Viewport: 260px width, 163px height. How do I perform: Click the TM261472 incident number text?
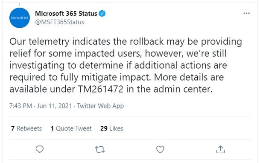100,89
